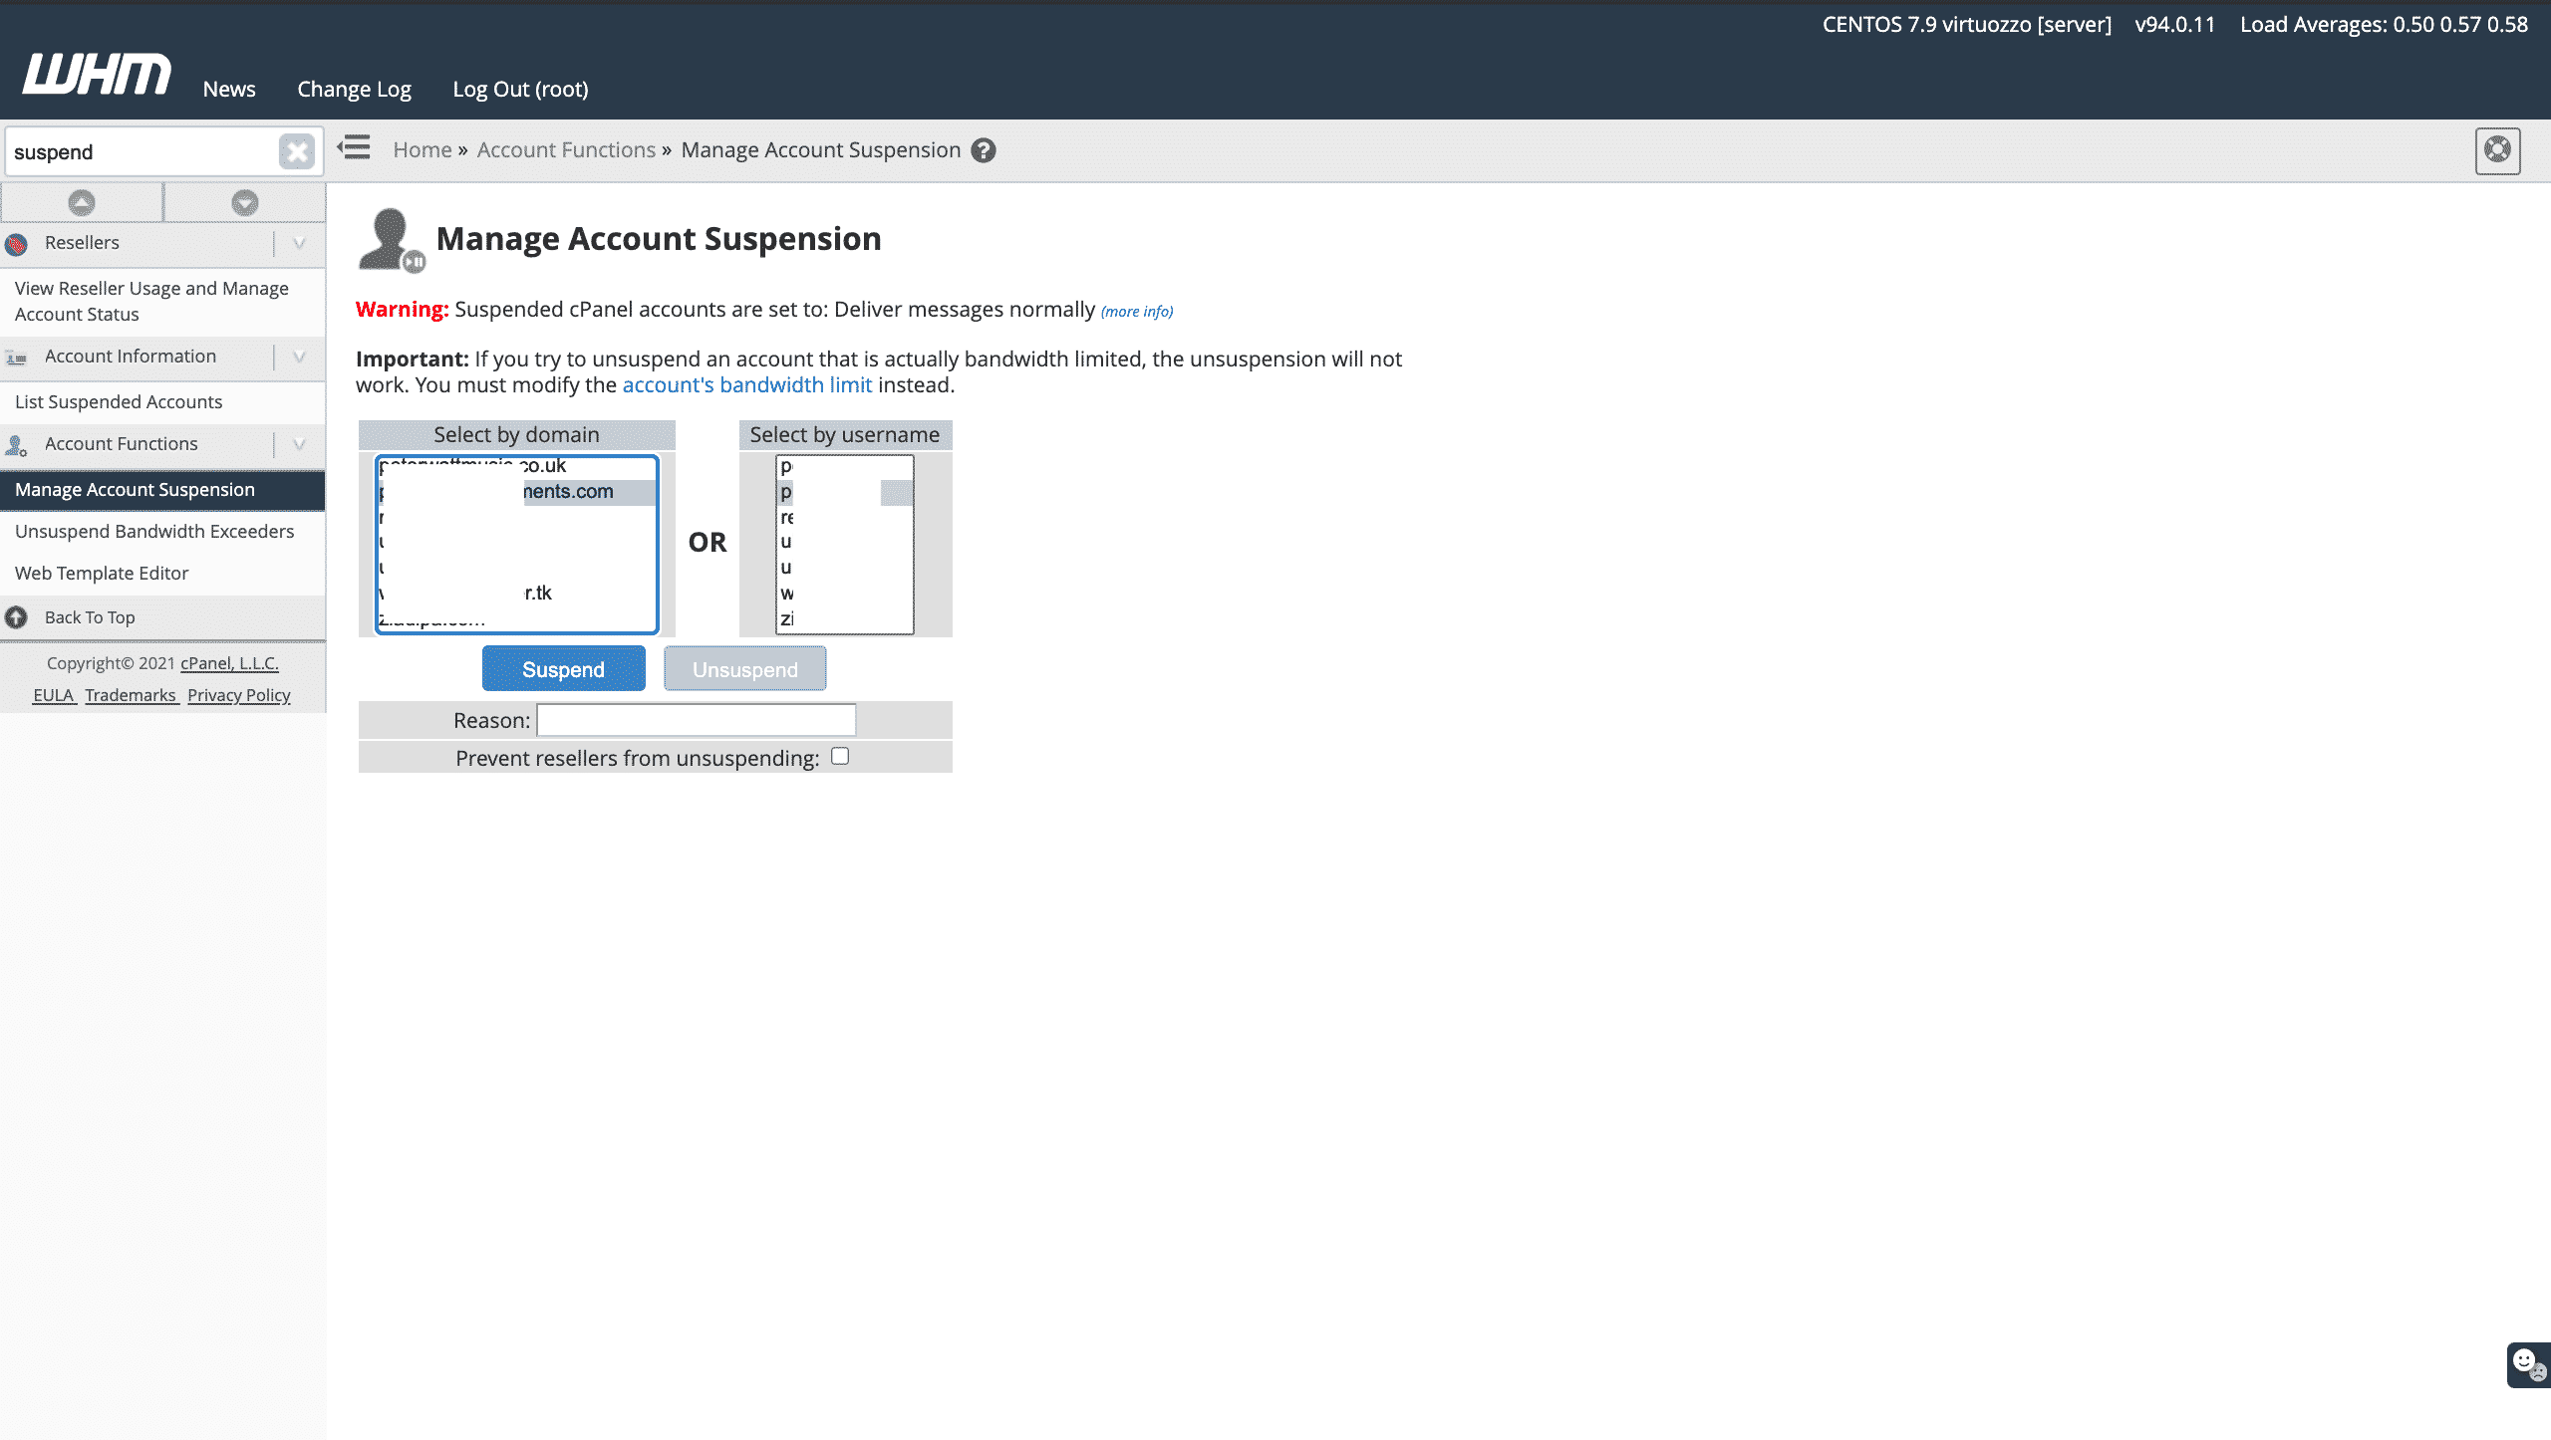This screenshot has height=1440, width=2551.
Task: Collapse the Account Functions section chevron
Action: 299,444
